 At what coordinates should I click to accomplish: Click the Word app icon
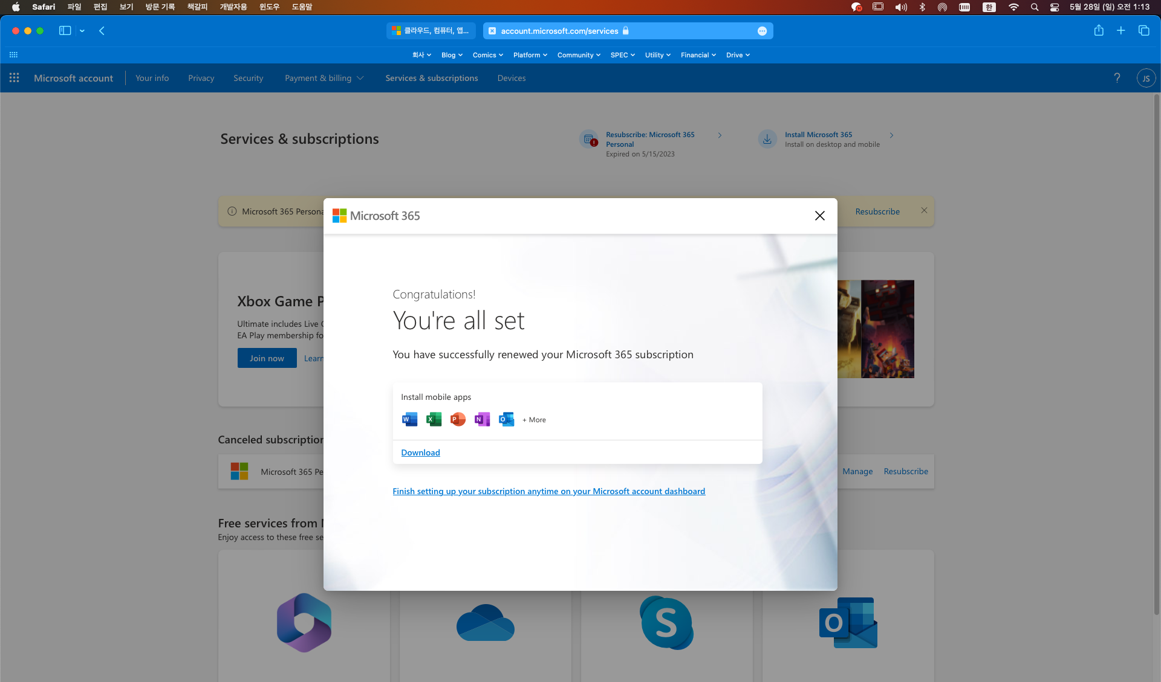409,419
